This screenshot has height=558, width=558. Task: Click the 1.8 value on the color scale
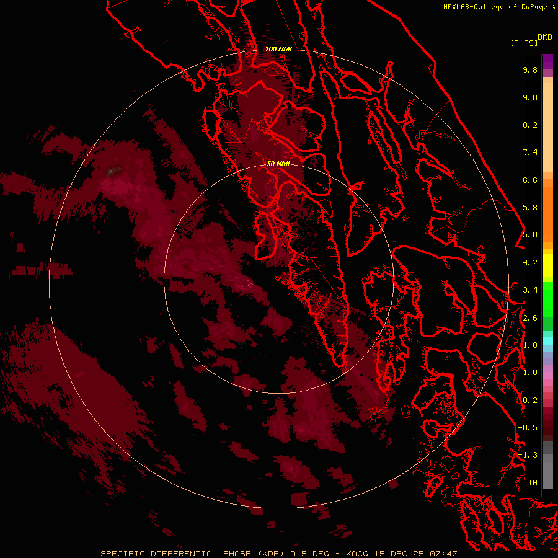click(x=530, y=345)
